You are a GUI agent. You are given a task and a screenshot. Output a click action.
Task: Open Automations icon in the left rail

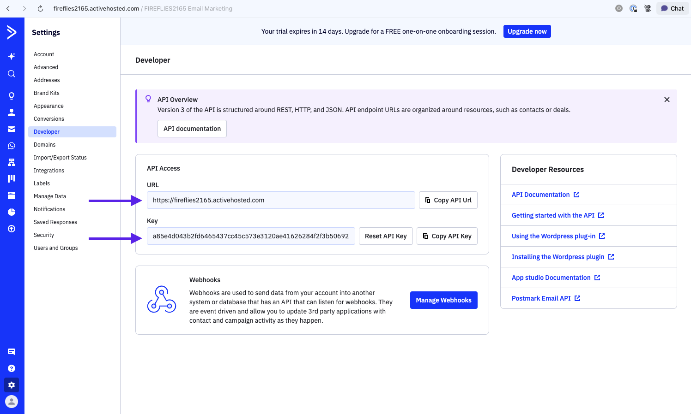[12, 162]
